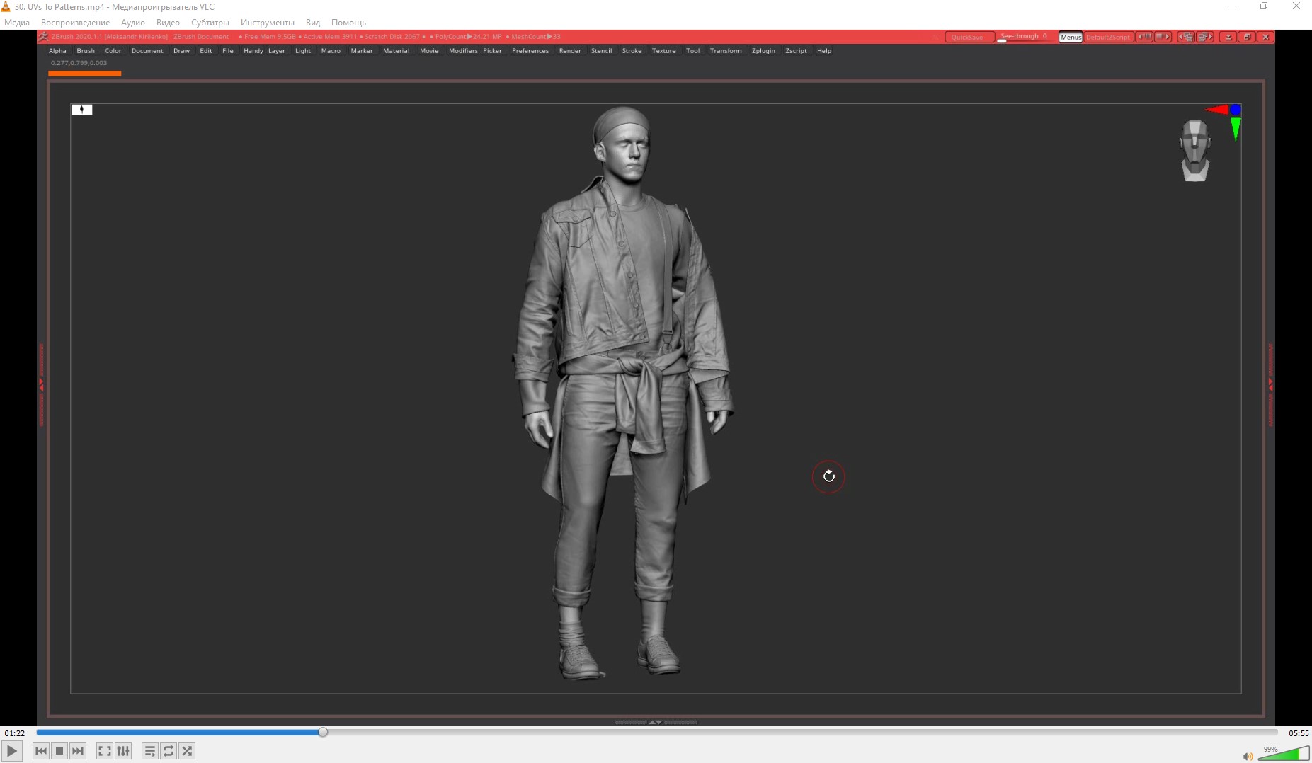Viewport: 1312px width, 763px height.
Task: Switch to next ZBrush UI layout
Action: point(1205,37)
